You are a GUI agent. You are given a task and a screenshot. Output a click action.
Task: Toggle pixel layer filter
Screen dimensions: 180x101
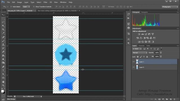click(x=144, y=49)
